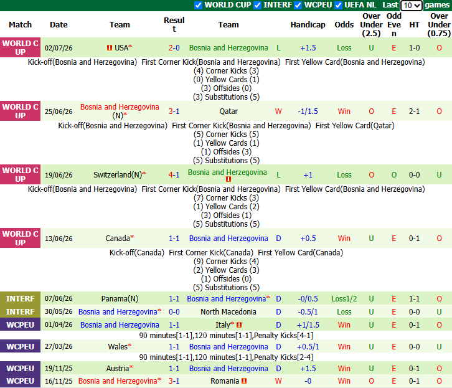Click Penalty Kicks[2-4] detail line
The height and width of the screenshot is (388, 452).
point(284,357)
